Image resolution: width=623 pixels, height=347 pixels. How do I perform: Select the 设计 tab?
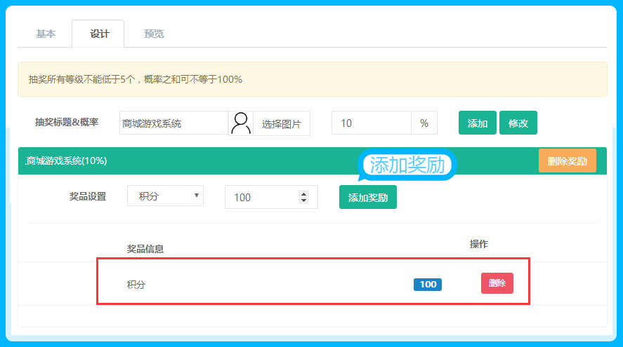(99, 34)
